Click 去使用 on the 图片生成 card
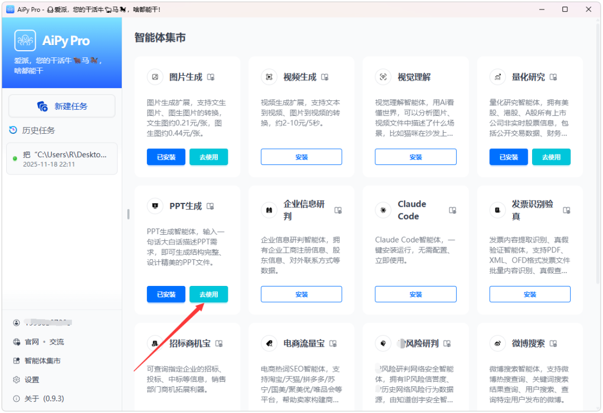This screenshot has height=413, width=603. click(x=209, y=157)
